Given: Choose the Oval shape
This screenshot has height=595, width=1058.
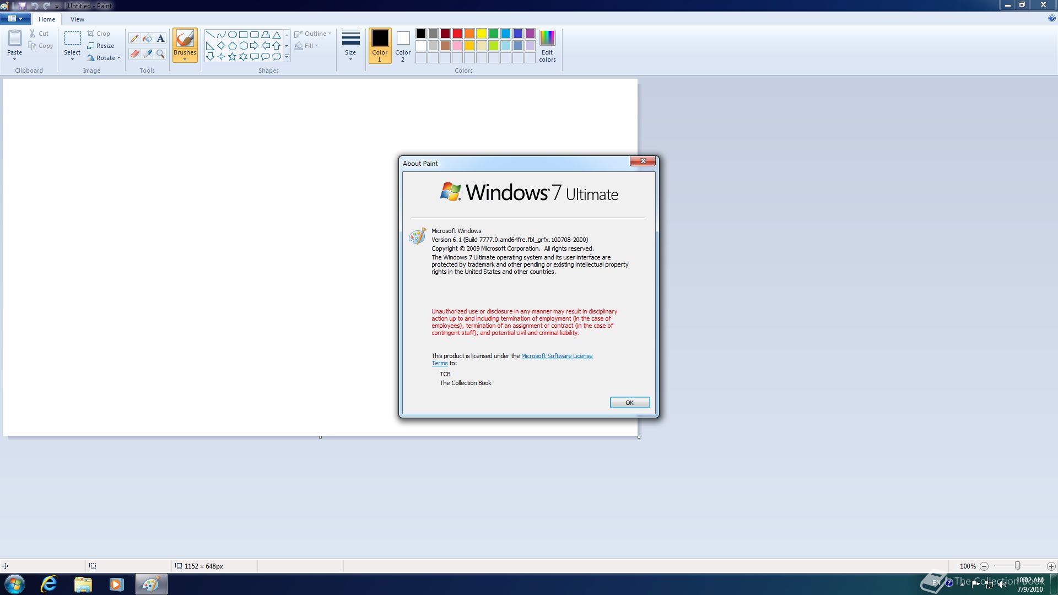Looking at the screenshot, I should click(x=232, y=34).
